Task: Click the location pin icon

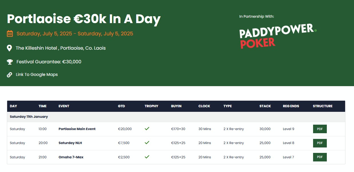Action: (9, 48)
